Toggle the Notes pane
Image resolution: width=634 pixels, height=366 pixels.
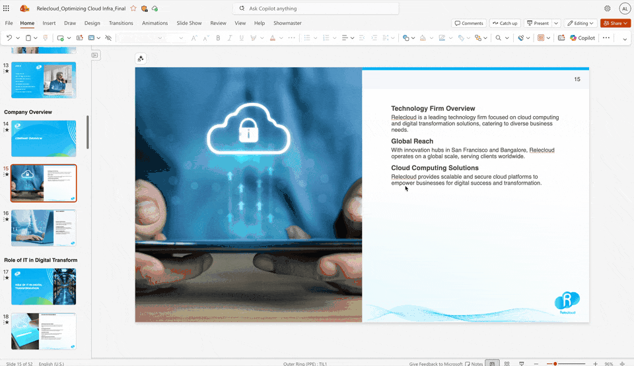pyautogui.click(x=474, y=363)
